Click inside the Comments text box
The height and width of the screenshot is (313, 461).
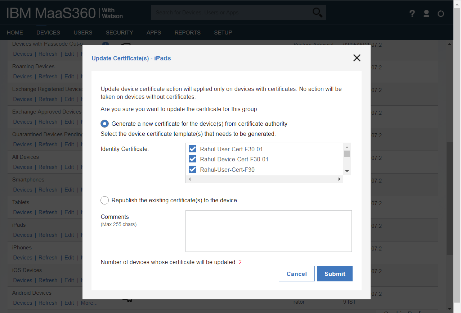[268, 231]
